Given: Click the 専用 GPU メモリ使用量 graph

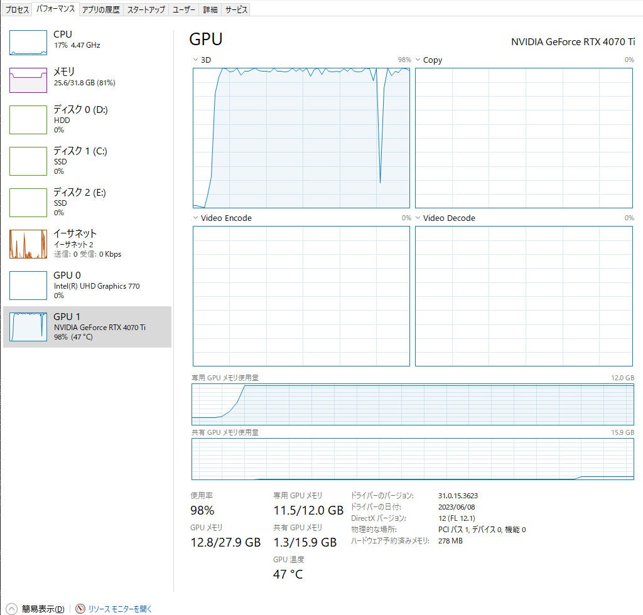Looking at the screenshot, I should tap(413, 404).
